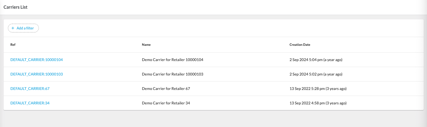Select the 13 Sep 2022 4:58 pm date
The width and height of the screenshot is (427, 127).
click(307, 103)
